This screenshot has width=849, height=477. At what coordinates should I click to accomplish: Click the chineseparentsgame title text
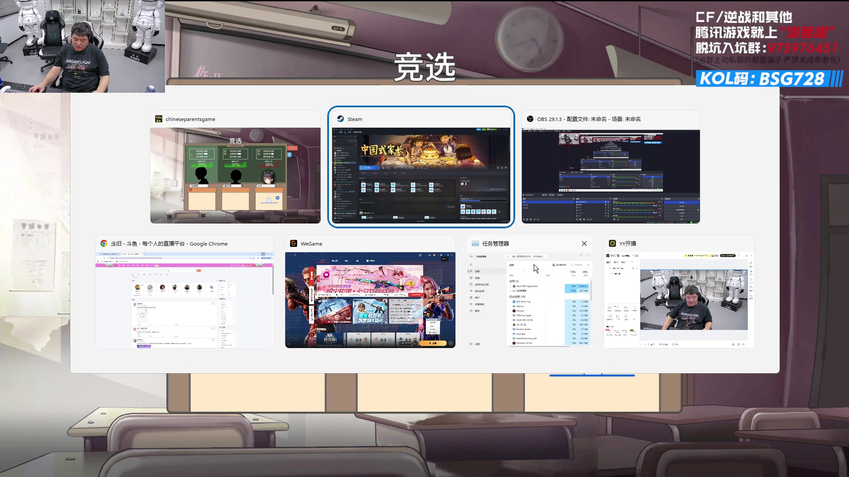coord(191,119)
